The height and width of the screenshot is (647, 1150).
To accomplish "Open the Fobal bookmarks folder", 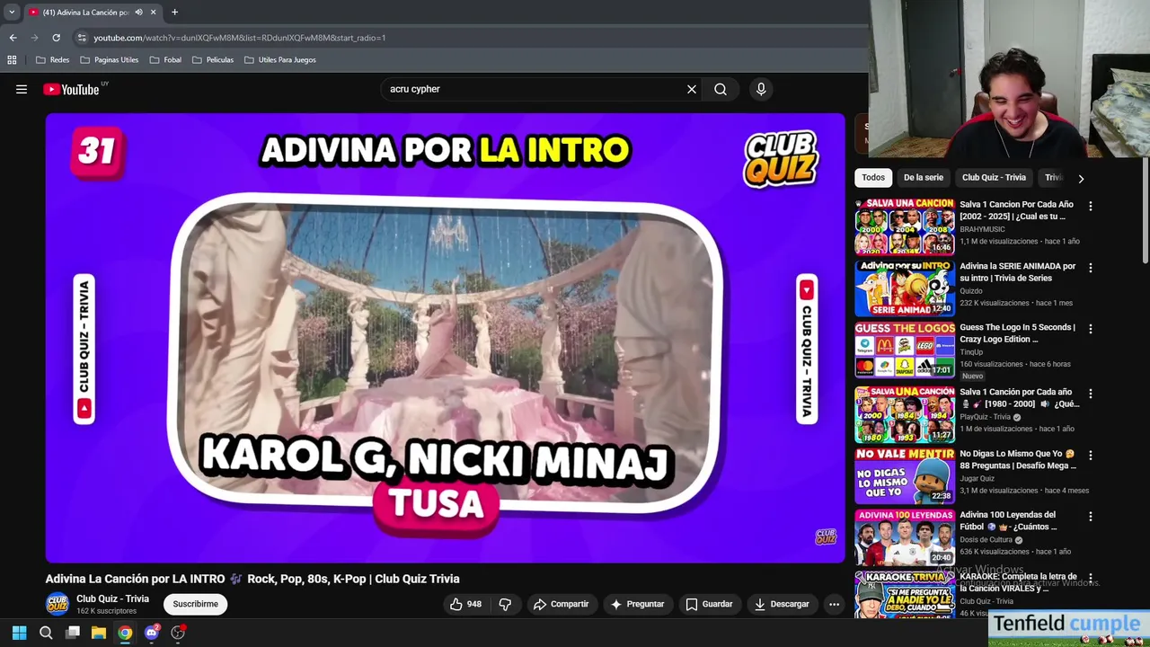I will [x=166, y=59].
